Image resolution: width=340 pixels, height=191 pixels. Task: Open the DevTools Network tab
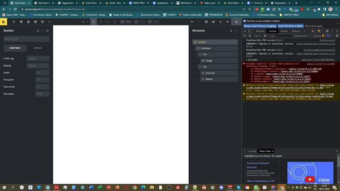(x=296, y=31)
